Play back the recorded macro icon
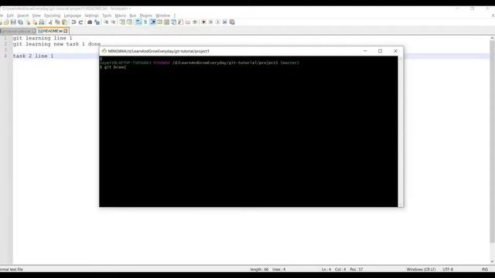 coord(217,22)
